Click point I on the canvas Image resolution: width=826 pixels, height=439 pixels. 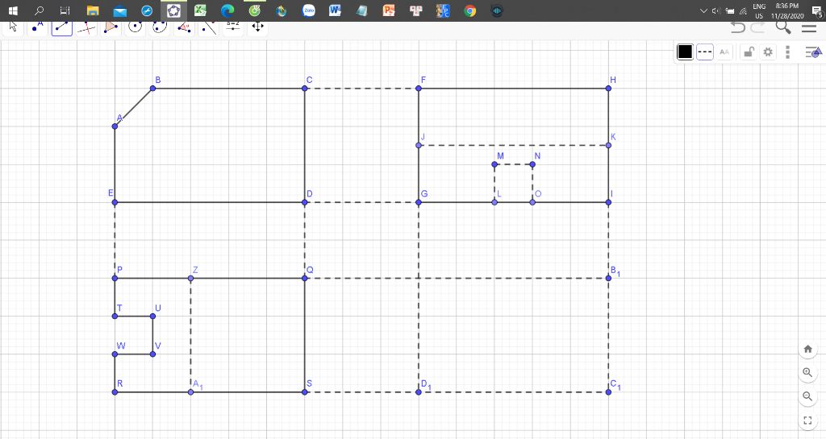coord(608,202)
